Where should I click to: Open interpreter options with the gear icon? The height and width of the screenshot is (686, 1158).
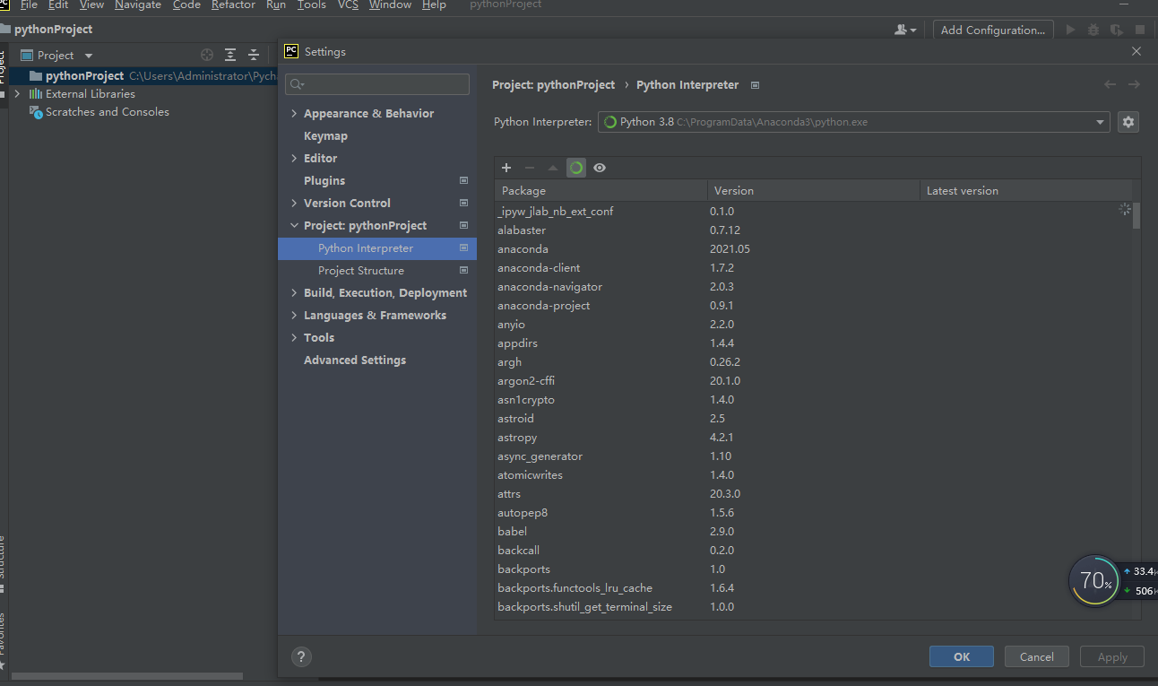(x=1128, y=122)
